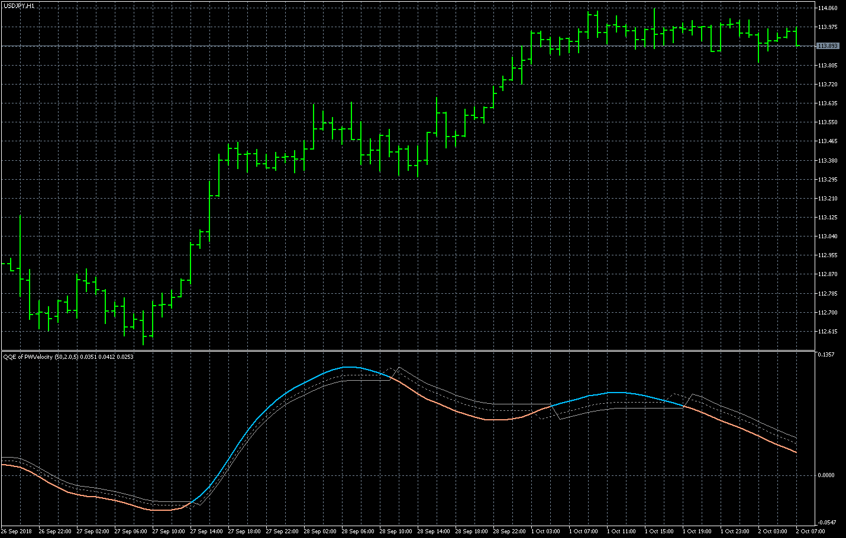Click the 28 Sep 06:00 time label

pyautogui.click(x=358, y=531)
